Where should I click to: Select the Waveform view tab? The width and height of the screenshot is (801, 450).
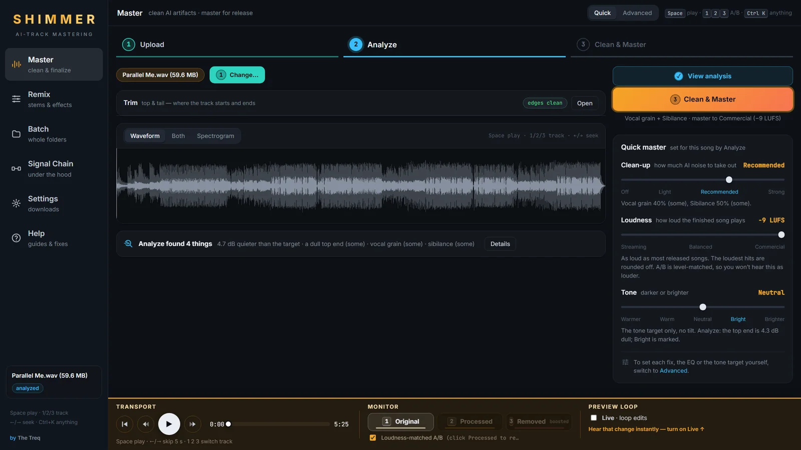(145, 136)
